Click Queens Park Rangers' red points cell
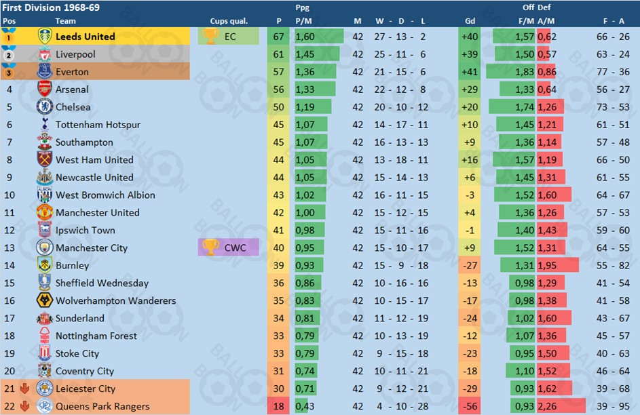The width and height of the screenshot is (640, 415). click(279, 407)
